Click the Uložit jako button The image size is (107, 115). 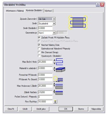click(41, 109)
